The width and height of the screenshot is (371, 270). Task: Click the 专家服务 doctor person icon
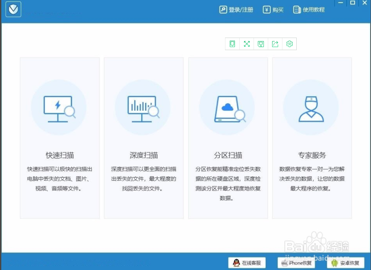pyautogui.click(x=311, y=109)
